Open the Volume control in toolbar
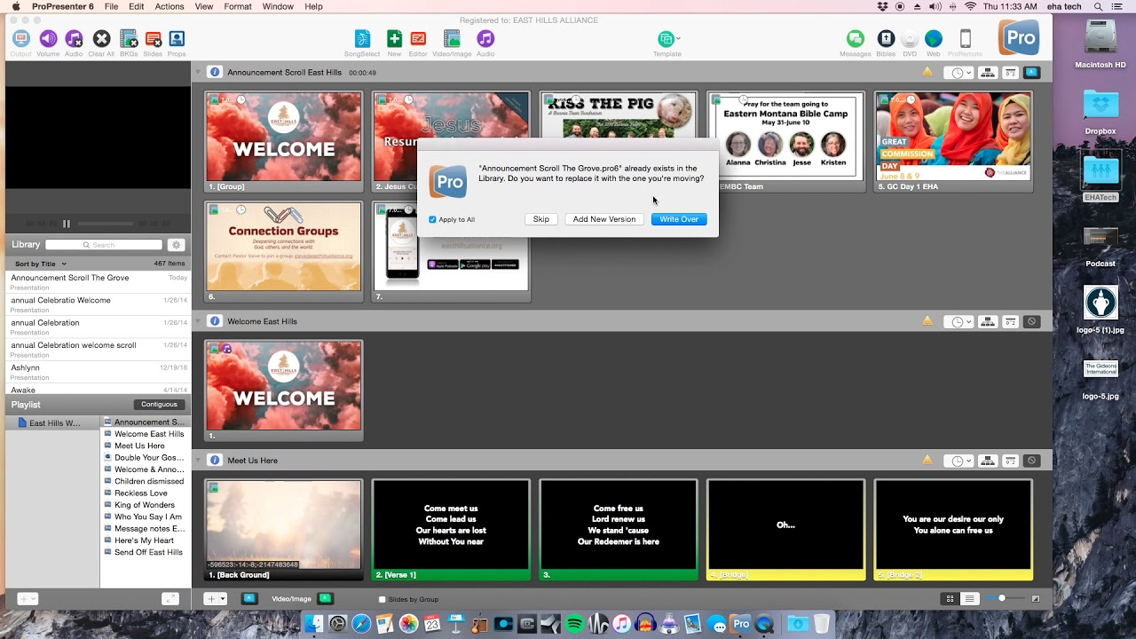 click(x=48, y=39)
